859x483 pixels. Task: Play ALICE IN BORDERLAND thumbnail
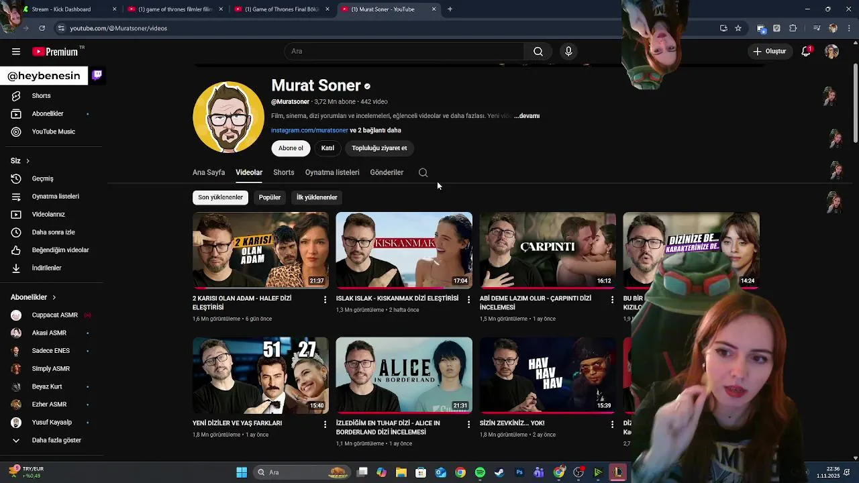click(404, 375)
